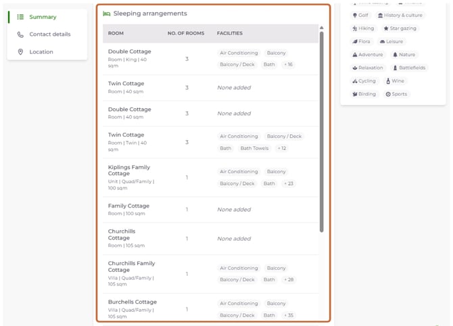Select the Hiking activity tag
The height and width of the screenshot is (326, 453).
[x=363, y=28]
